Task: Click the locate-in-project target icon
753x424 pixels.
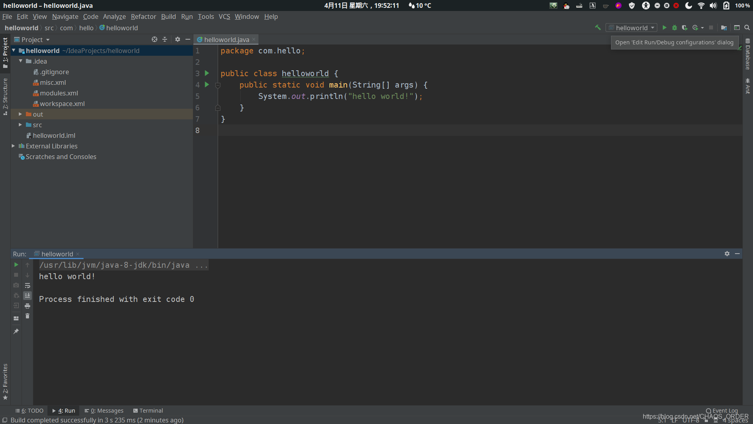Action: pyautogui.click(x=155, y=39)
